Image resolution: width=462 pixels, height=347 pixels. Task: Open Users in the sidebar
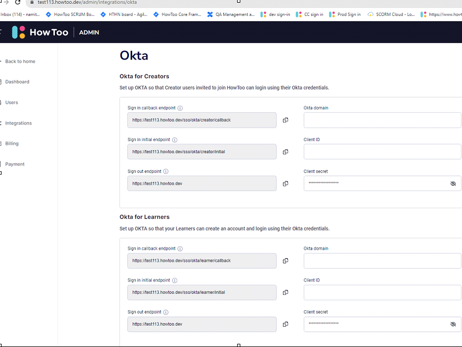12,103
